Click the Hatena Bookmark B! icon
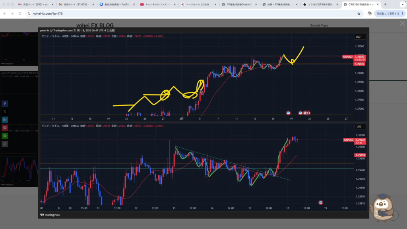 pyautogui.click(x=5, y=120)
